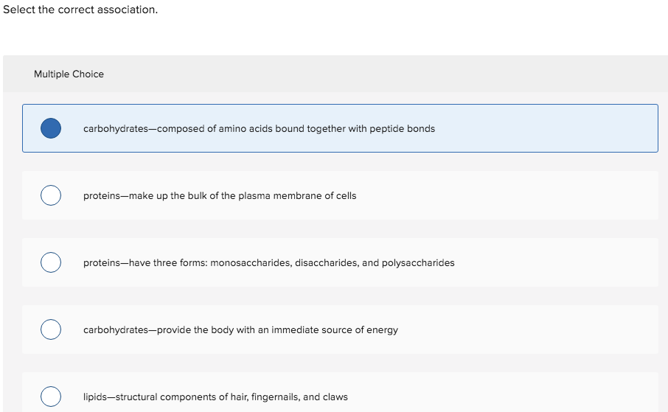Click the answer text mentioning monosaccharides and polysaccharides
Image resolution: width=668 pixels, height=412 pixels.
pos(268,262)
